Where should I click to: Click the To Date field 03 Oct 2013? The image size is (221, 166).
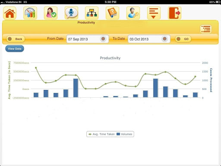(149, 39)
